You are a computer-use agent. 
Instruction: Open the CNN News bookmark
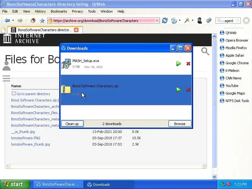coord(231,78)
